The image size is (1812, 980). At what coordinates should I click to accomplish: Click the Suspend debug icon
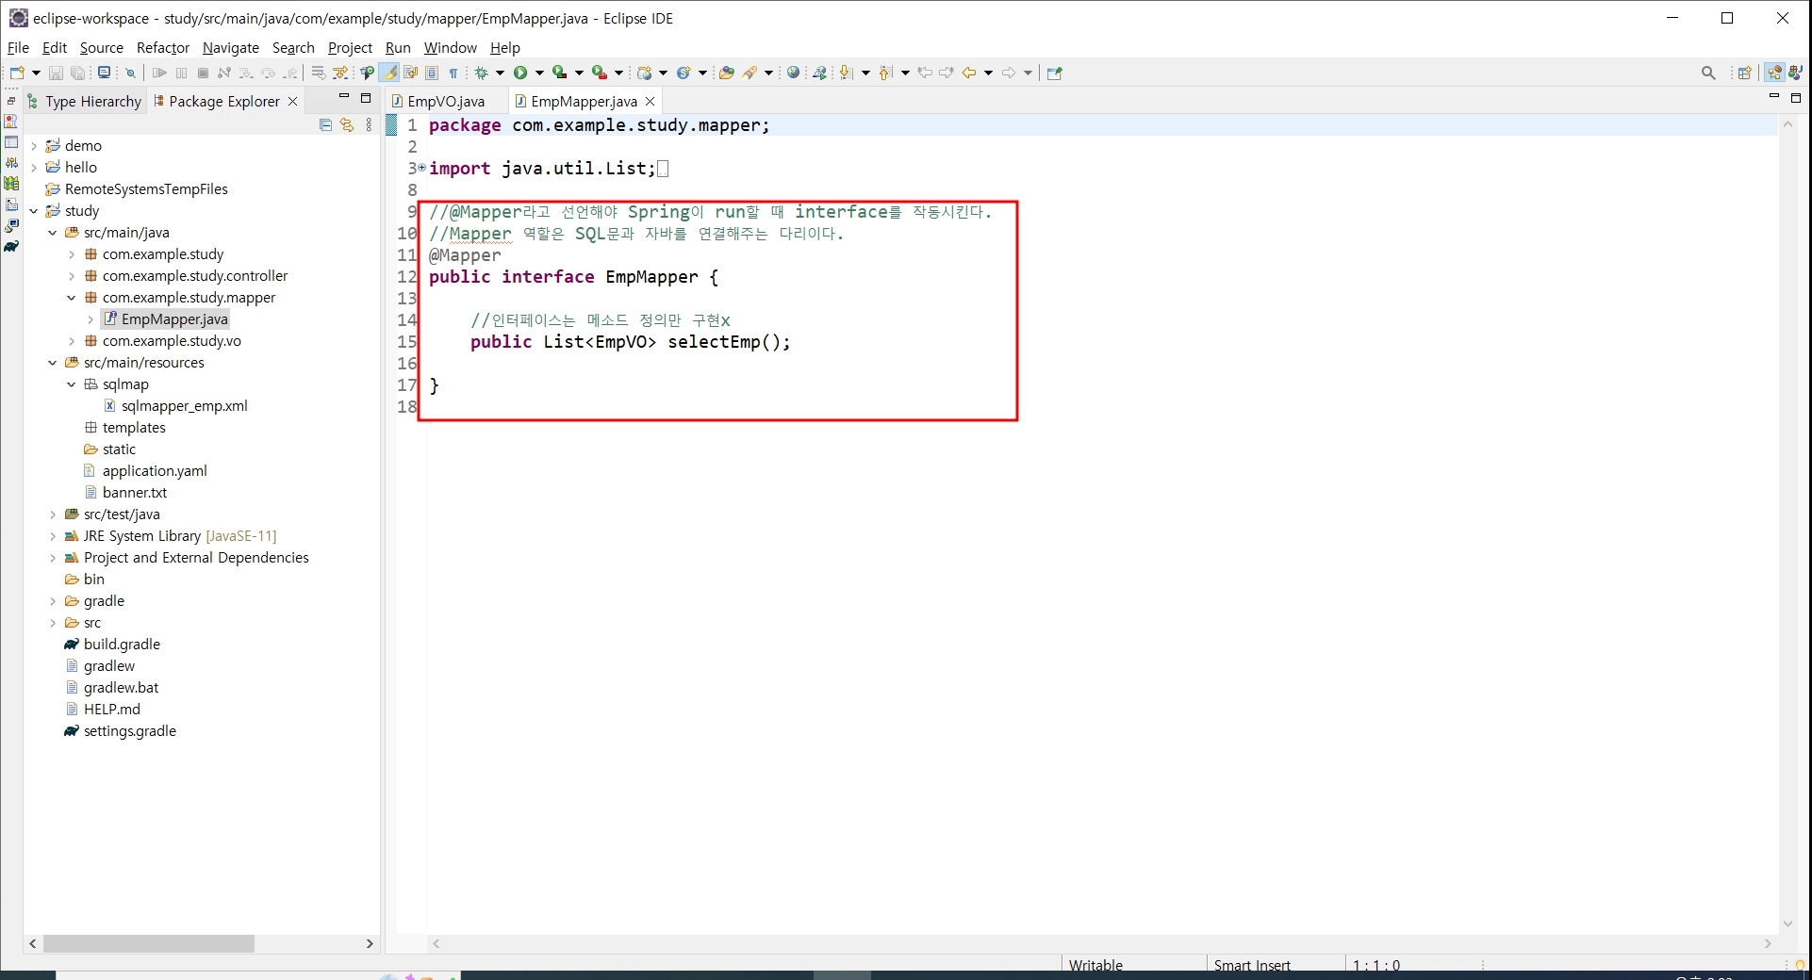182,73
